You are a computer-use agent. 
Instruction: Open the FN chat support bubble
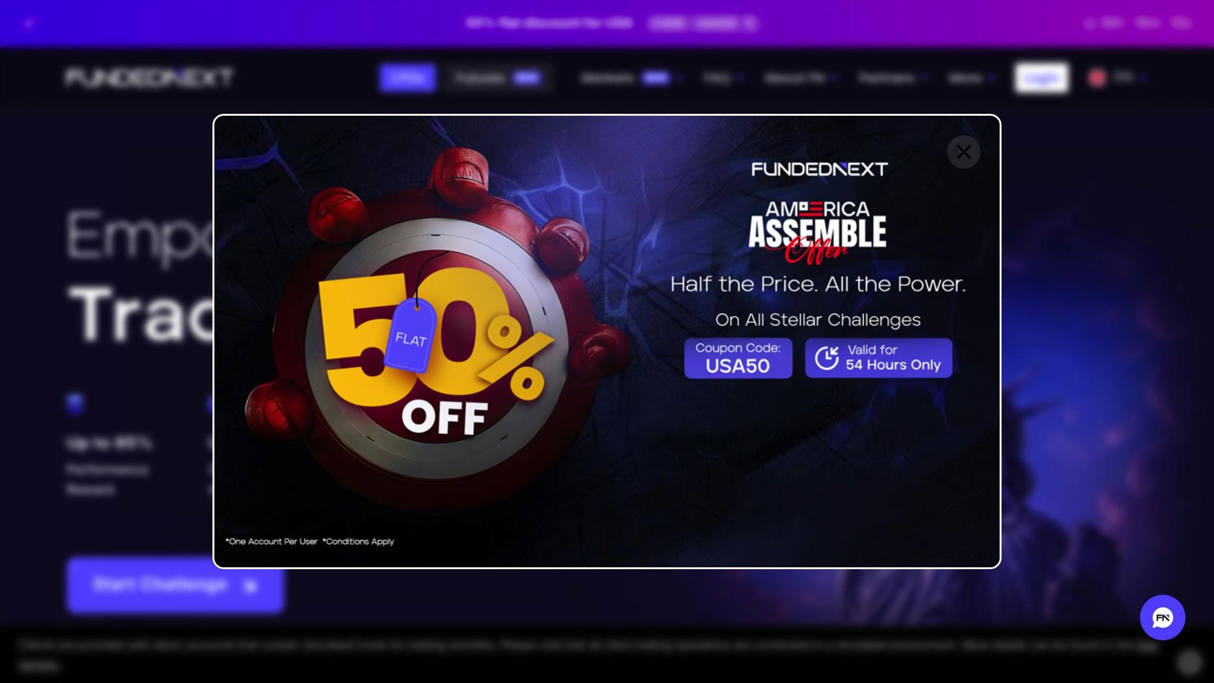[1162, 617]
